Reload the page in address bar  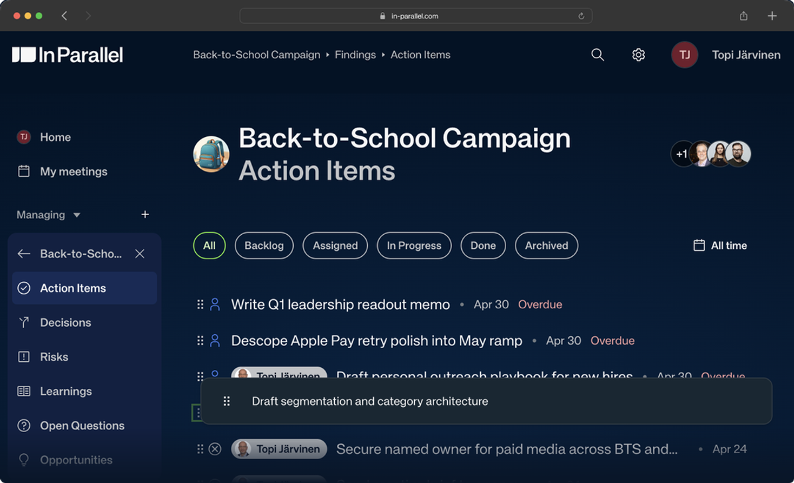point(581,16)
